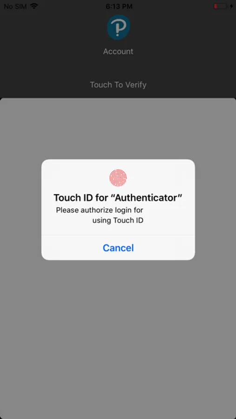Tap the divider line above the Cancel button
The image size is (236, 419).
click(x=118, y=236)
